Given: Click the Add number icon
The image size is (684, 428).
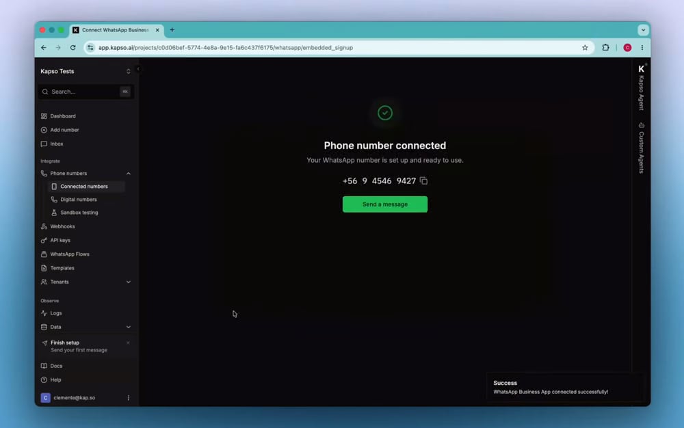Looking at the screenshot, I should pos(44,130).
